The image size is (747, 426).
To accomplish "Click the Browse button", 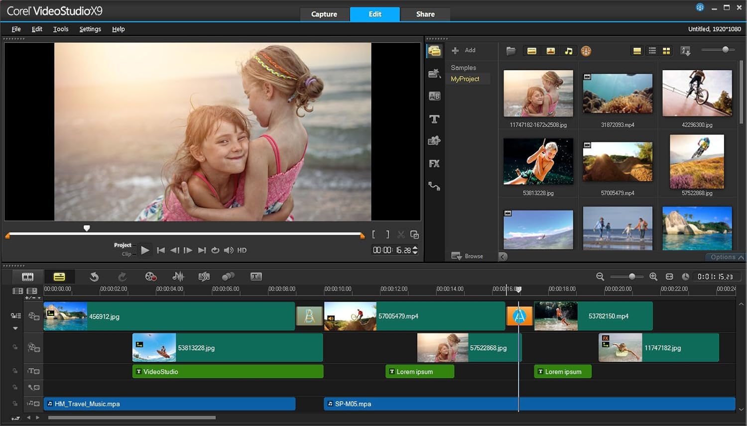I will tap(467, 256).
